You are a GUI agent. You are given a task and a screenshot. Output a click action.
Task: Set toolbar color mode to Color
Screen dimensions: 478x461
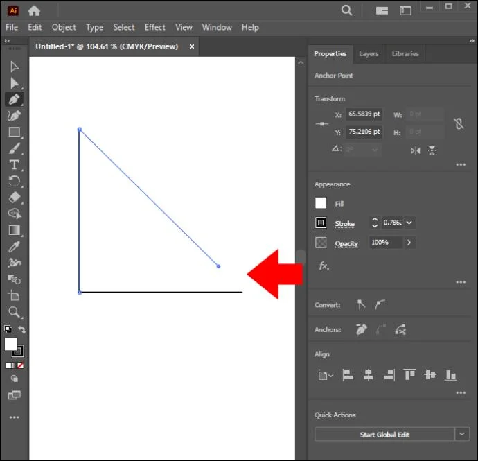point(8,365)
